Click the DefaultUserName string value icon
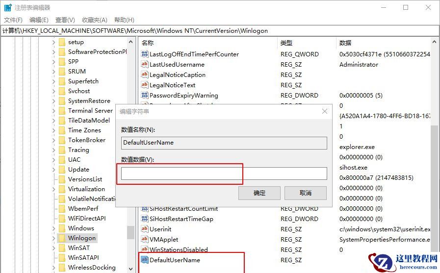440x273 pixels. 145,260
